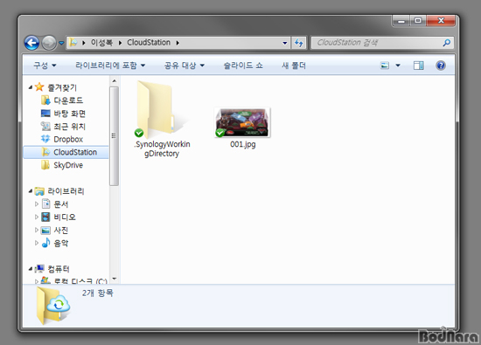
Task: Click the 사진 picture icon
Action: 45,230
